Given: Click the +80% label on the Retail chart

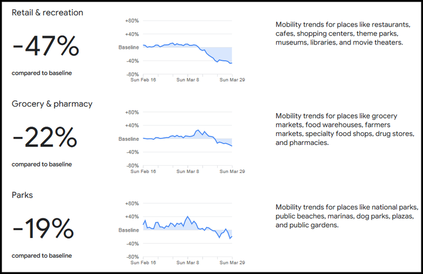Looking at the screenshot, I should point(132,21).
